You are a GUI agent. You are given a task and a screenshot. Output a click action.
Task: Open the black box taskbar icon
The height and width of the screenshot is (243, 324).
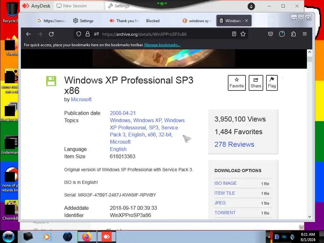(28, 237)
